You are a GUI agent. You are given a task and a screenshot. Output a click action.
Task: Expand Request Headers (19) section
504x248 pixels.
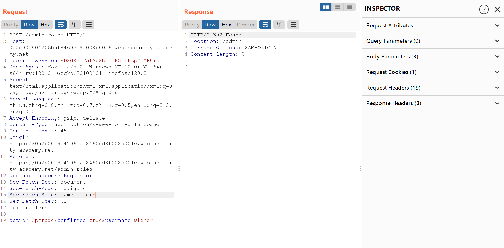coord(433,88)
